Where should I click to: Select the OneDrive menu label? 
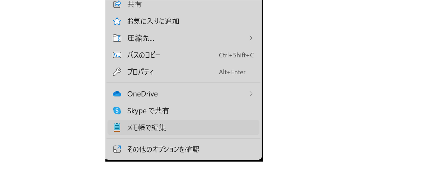pyautogui.click(x=142, y=94)
